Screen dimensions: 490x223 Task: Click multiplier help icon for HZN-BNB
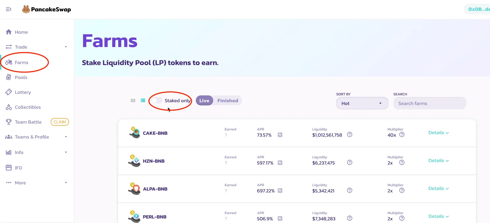point(402,162)
